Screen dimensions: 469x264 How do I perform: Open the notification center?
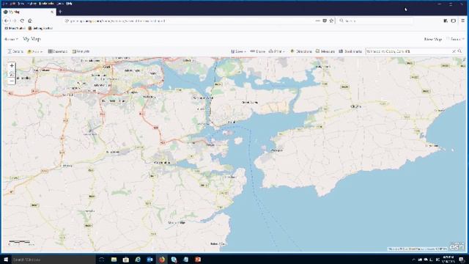(462, 260)
